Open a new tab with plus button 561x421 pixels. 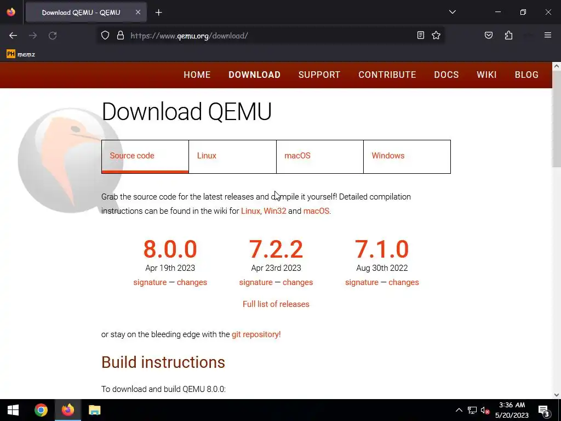(158, 13)
